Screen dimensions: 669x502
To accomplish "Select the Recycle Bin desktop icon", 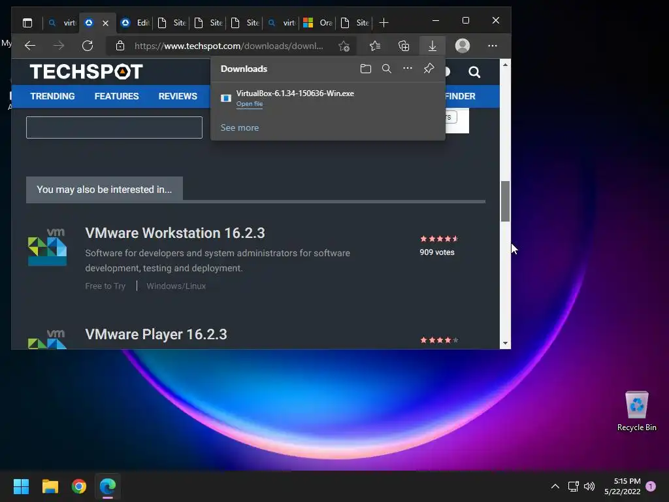I will [636, 411].
